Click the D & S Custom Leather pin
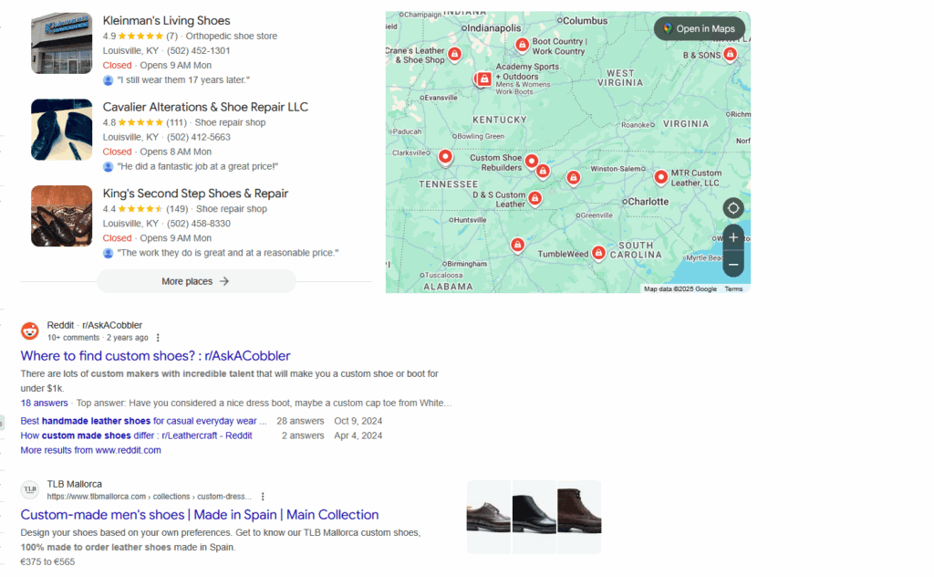Screen dimensions: 934x577 [x=534, y=198]
